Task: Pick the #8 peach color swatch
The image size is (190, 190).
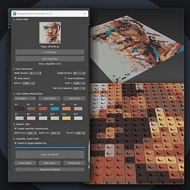Action: pyautogui.click(x=31, y=118)
